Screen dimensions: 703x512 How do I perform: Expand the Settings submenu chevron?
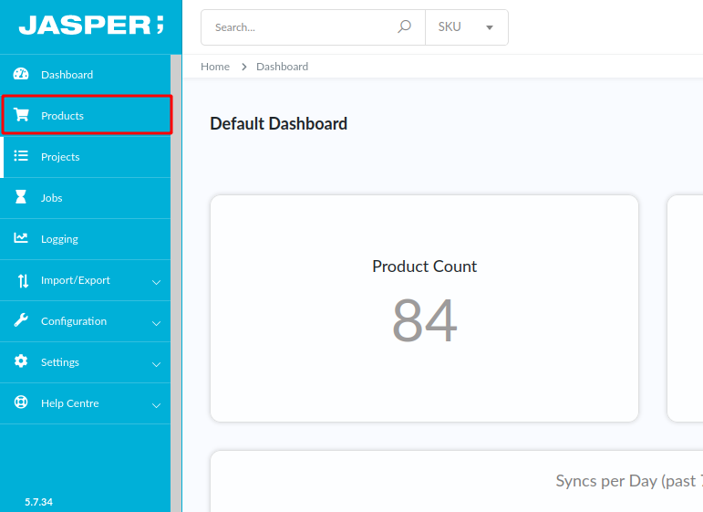[156, 364]
